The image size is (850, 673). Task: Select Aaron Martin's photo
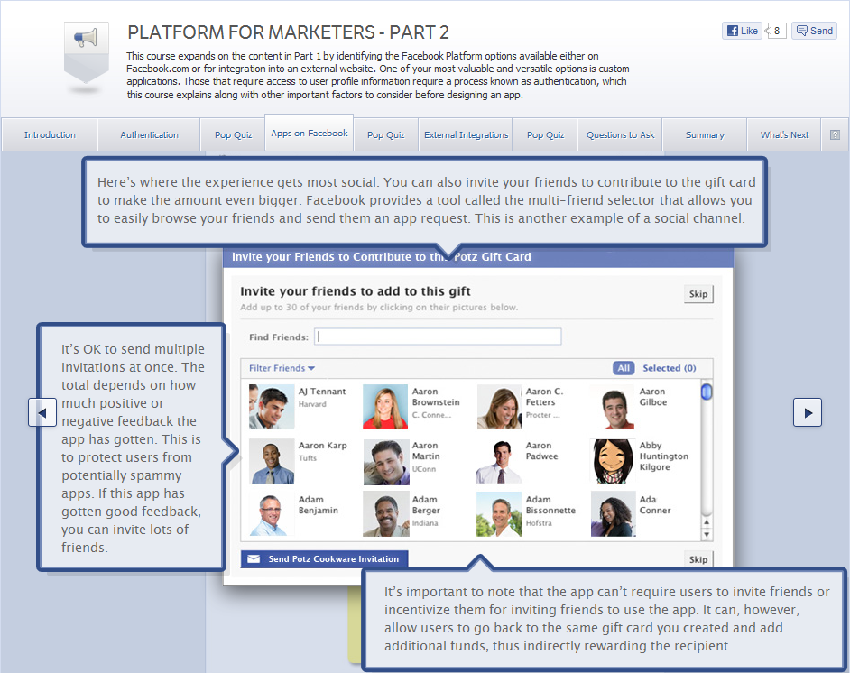pos(385,462)
